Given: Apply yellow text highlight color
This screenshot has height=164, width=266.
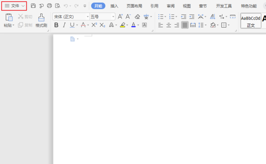Looking at the screenshot, I should click(x=122, y=25).
